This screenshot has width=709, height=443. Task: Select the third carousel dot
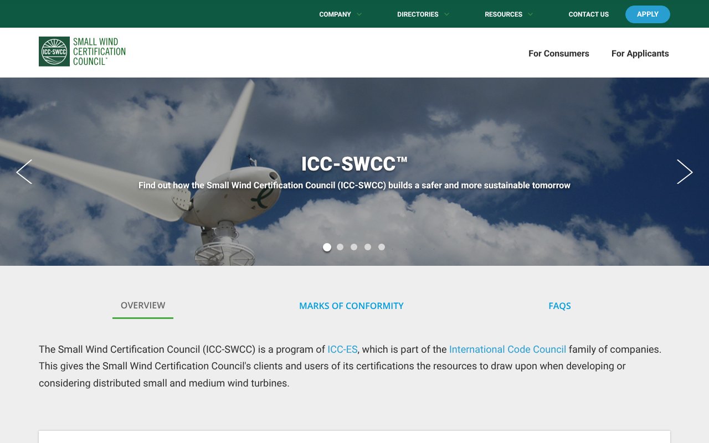point(354,247)
